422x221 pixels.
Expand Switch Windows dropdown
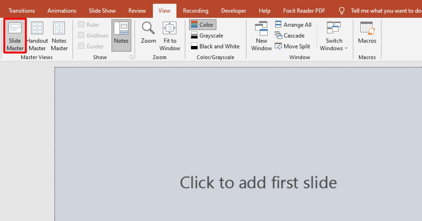pyautogui.click(x=334, y=36)
